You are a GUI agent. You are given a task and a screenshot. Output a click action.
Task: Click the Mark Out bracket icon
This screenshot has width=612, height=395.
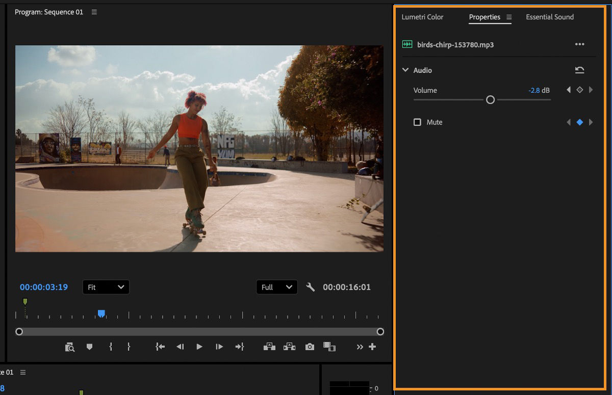(x=129, y=347)
